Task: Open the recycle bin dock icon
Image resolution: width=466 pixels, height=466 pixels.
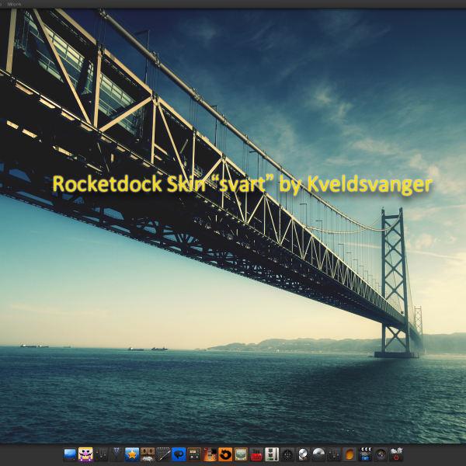Action: click(x=396, y=454)
